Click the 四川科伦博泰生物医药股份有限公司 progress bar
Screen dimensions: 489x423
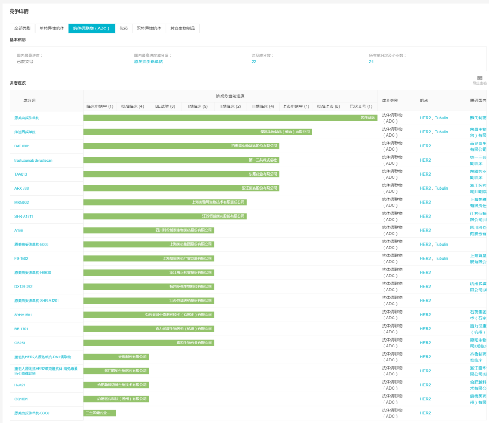point(149,230)
